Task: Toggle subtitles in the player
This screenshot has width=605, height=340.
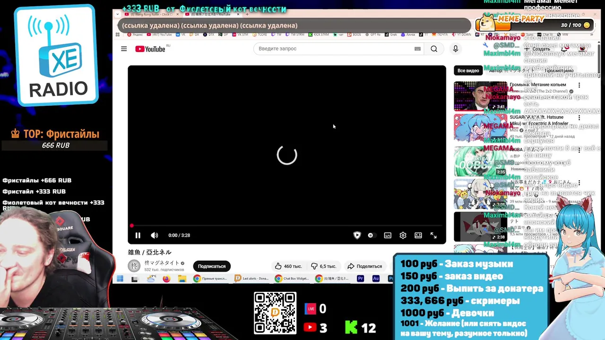Action: (x=388, y=235)
